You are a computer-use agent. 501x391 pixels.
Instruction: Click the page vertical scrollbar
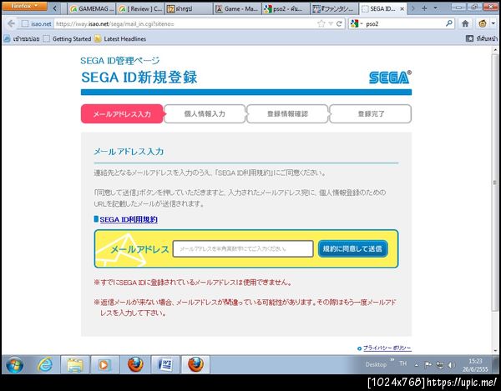click(494, 183)
